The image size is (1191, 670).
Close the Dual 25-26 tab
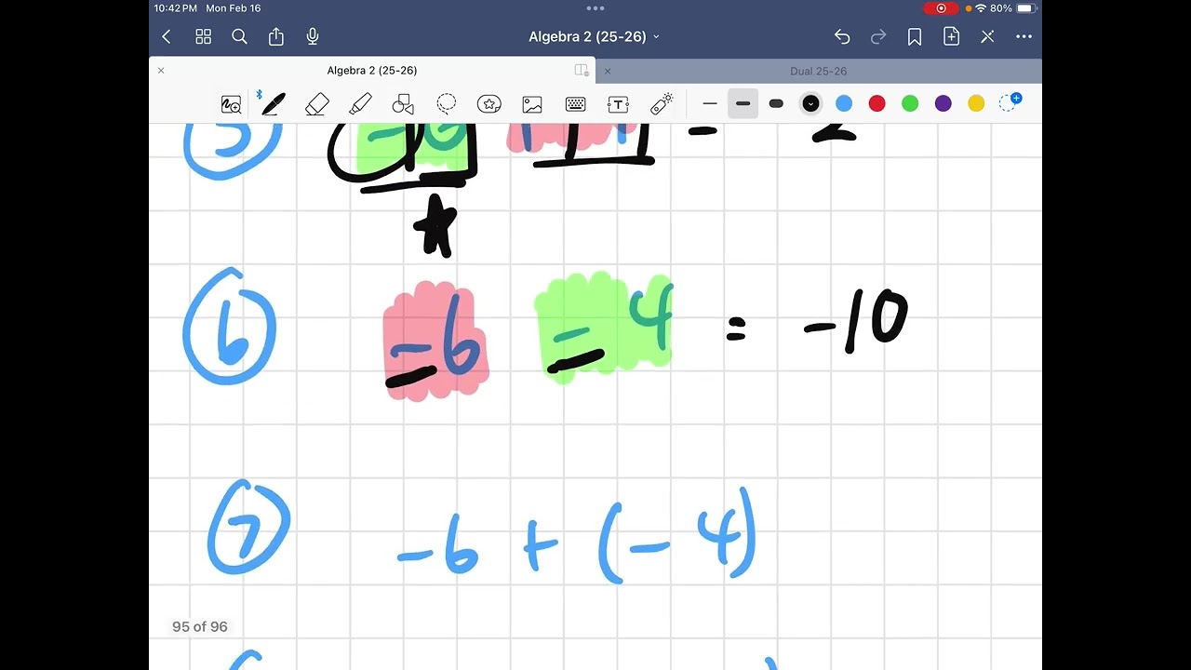coord(608,71)
